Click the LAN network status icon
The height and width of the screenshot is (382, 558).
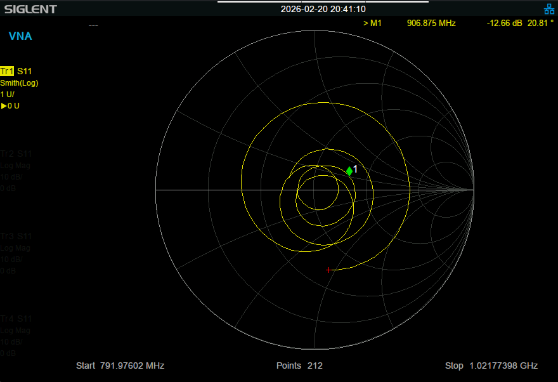click(549, 9)
